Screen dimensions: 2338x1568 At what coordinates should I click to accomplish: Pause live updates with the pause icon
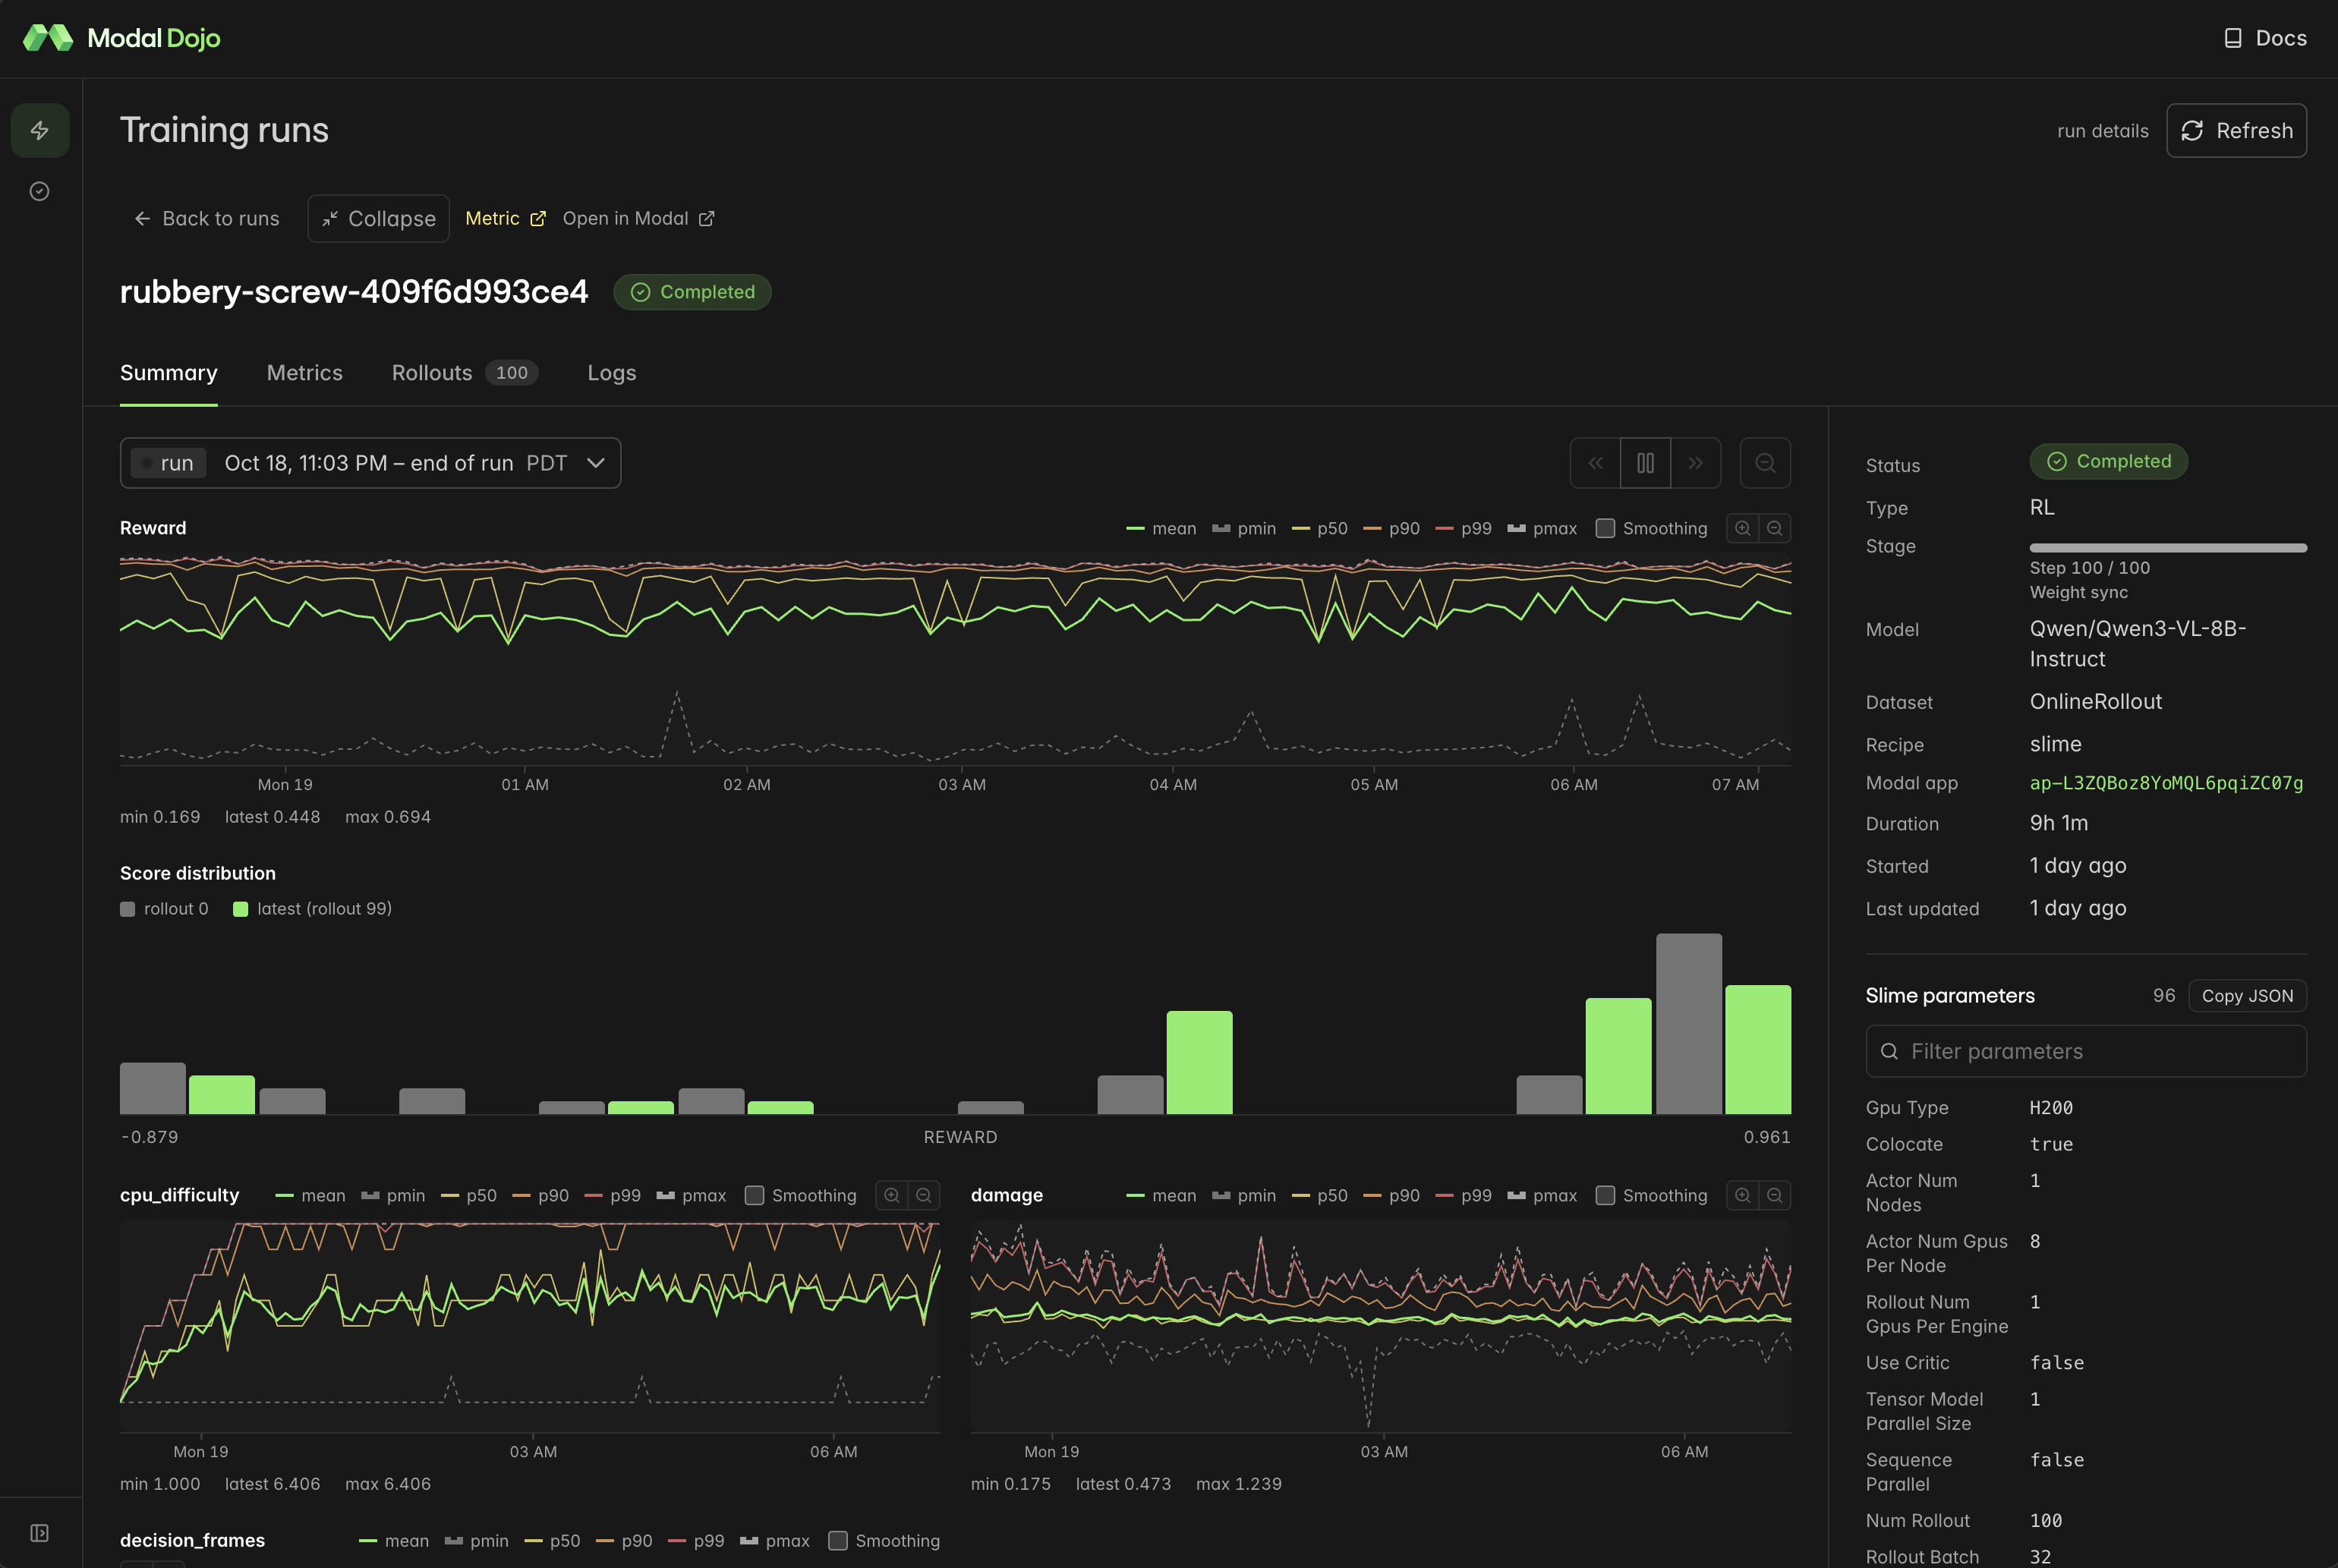pos(1645,463)
